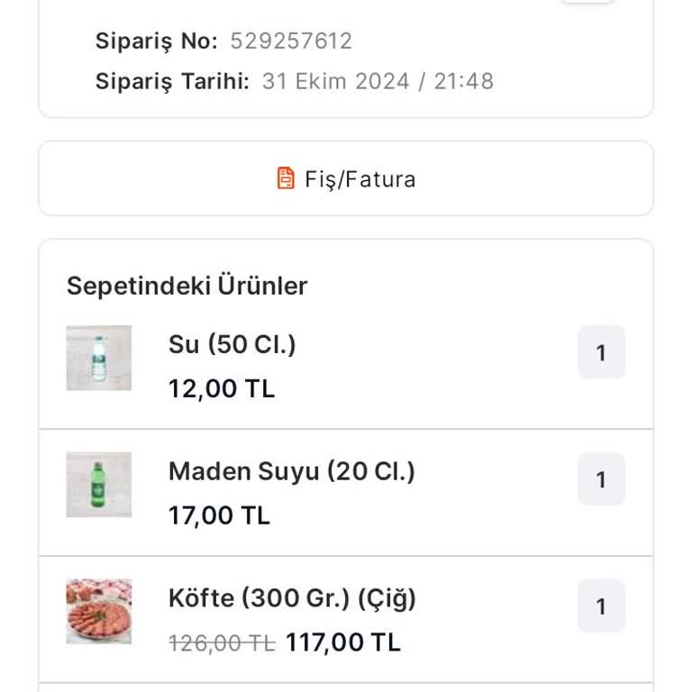Select the Maden Suyu (20 Cl.) name
The height and width of the screenshot is (692, 692).
click(292, 471)
